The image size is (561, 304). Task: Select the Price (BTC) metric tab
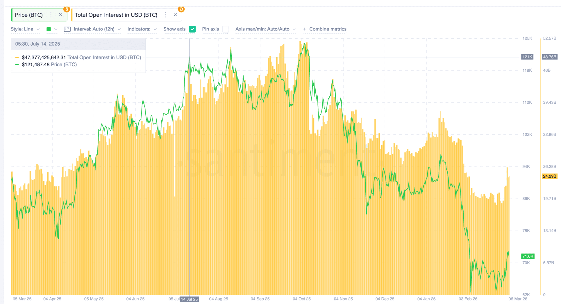pos(29,15)
